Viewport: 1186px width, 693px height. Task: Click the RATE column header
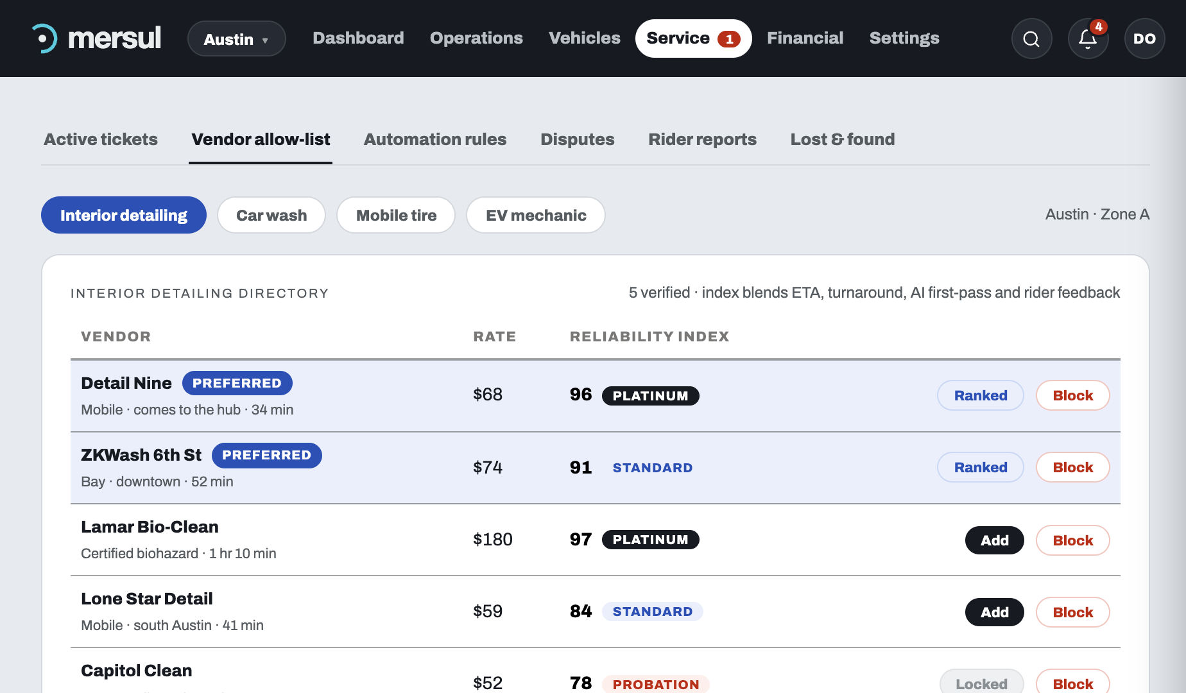[x=495, y=336]
